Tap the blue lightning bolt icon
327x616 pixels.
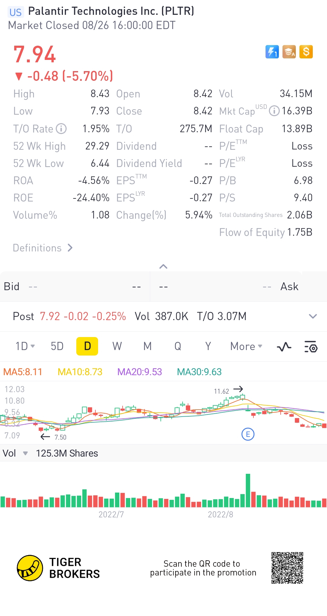pos(272,52)
